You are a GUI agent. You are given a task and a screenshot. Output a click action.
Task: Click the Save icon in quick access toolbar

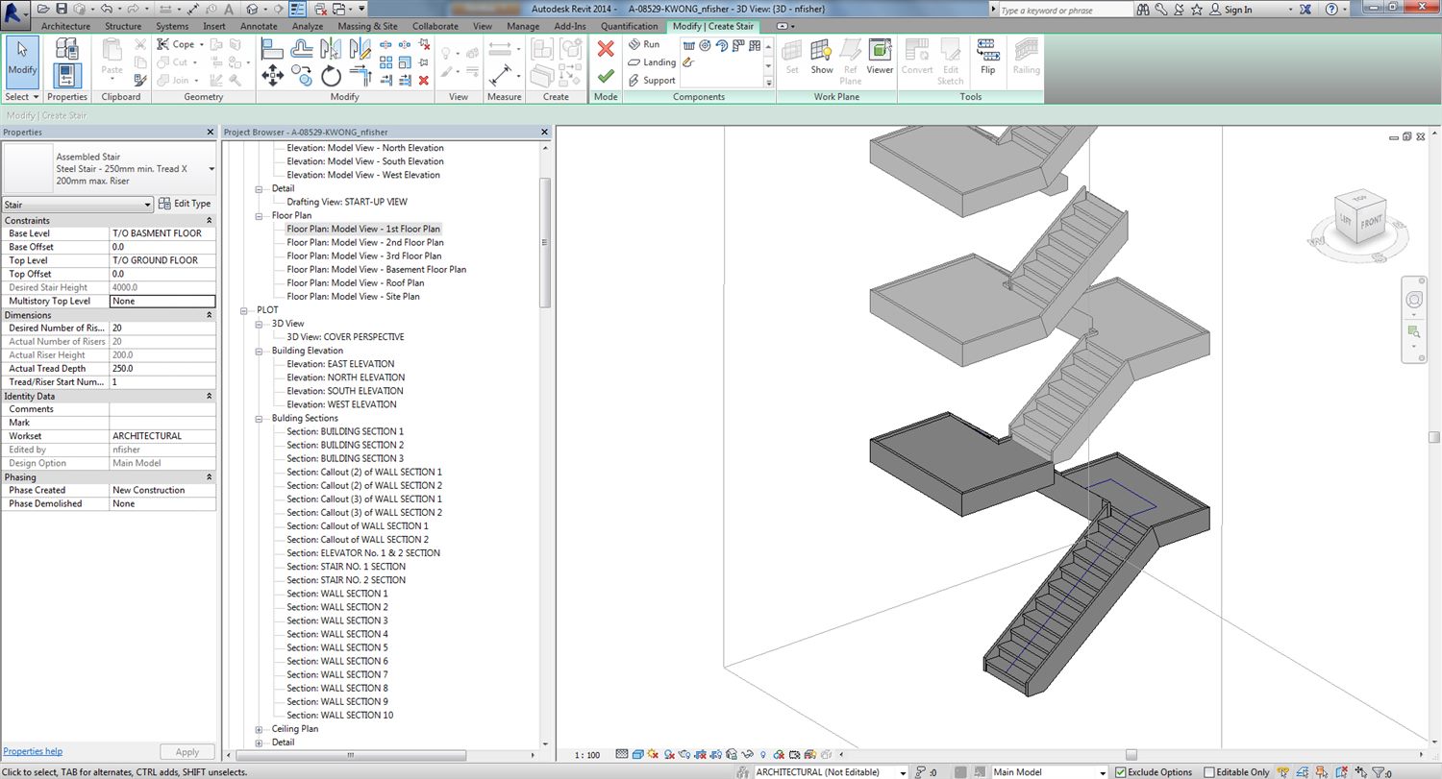[x=62, y=9]
